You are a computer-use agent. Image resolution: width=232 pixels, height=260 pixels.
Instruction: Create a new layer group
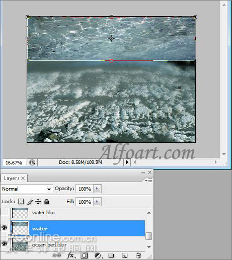[111, 255]
